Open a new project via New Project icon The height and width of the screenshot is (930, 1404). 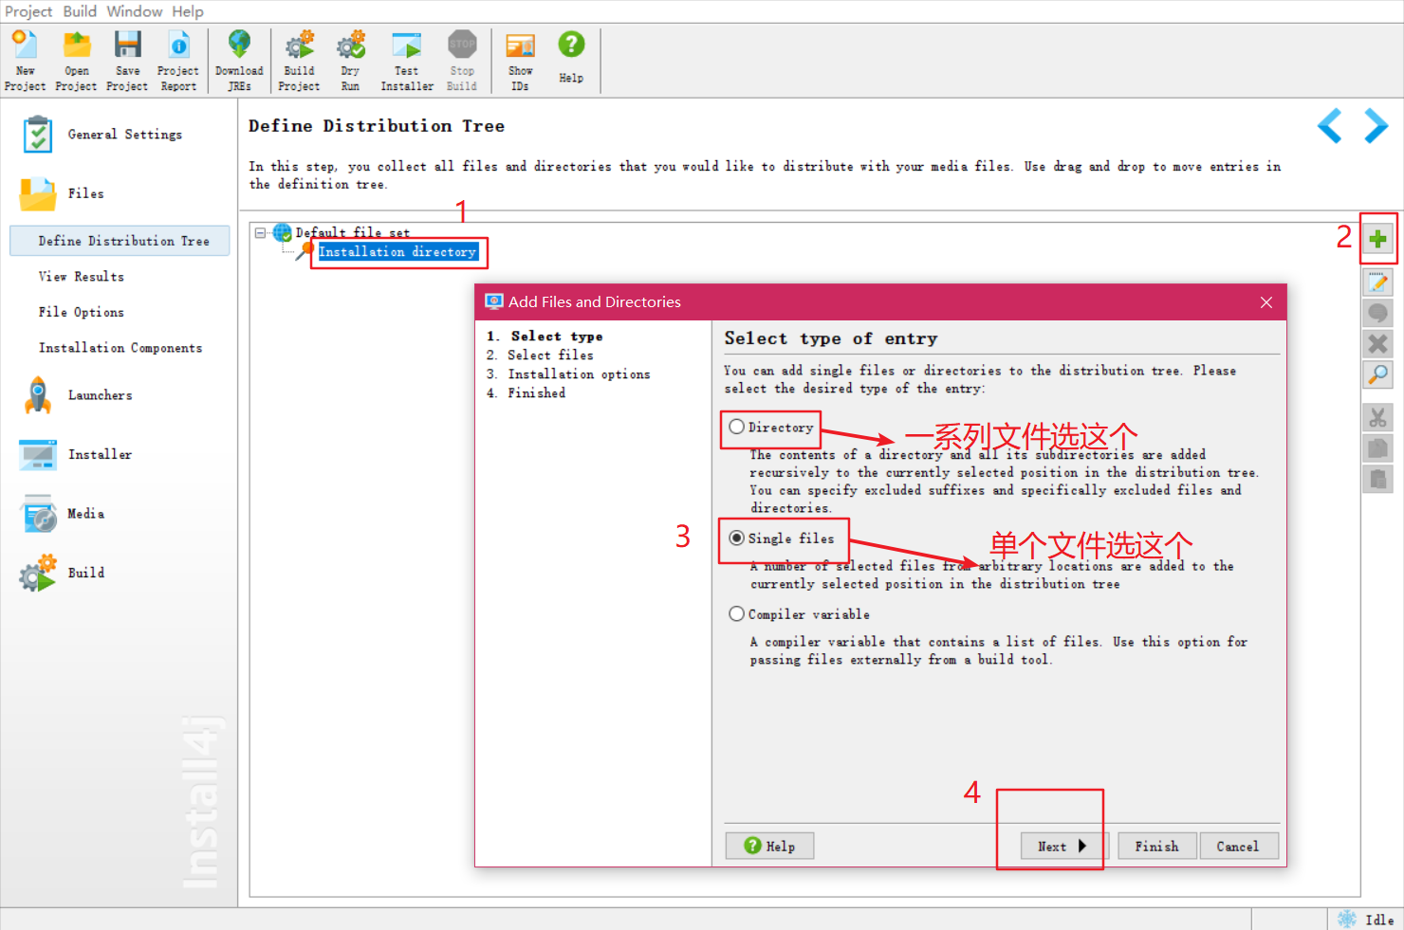(x=25, y=52)
